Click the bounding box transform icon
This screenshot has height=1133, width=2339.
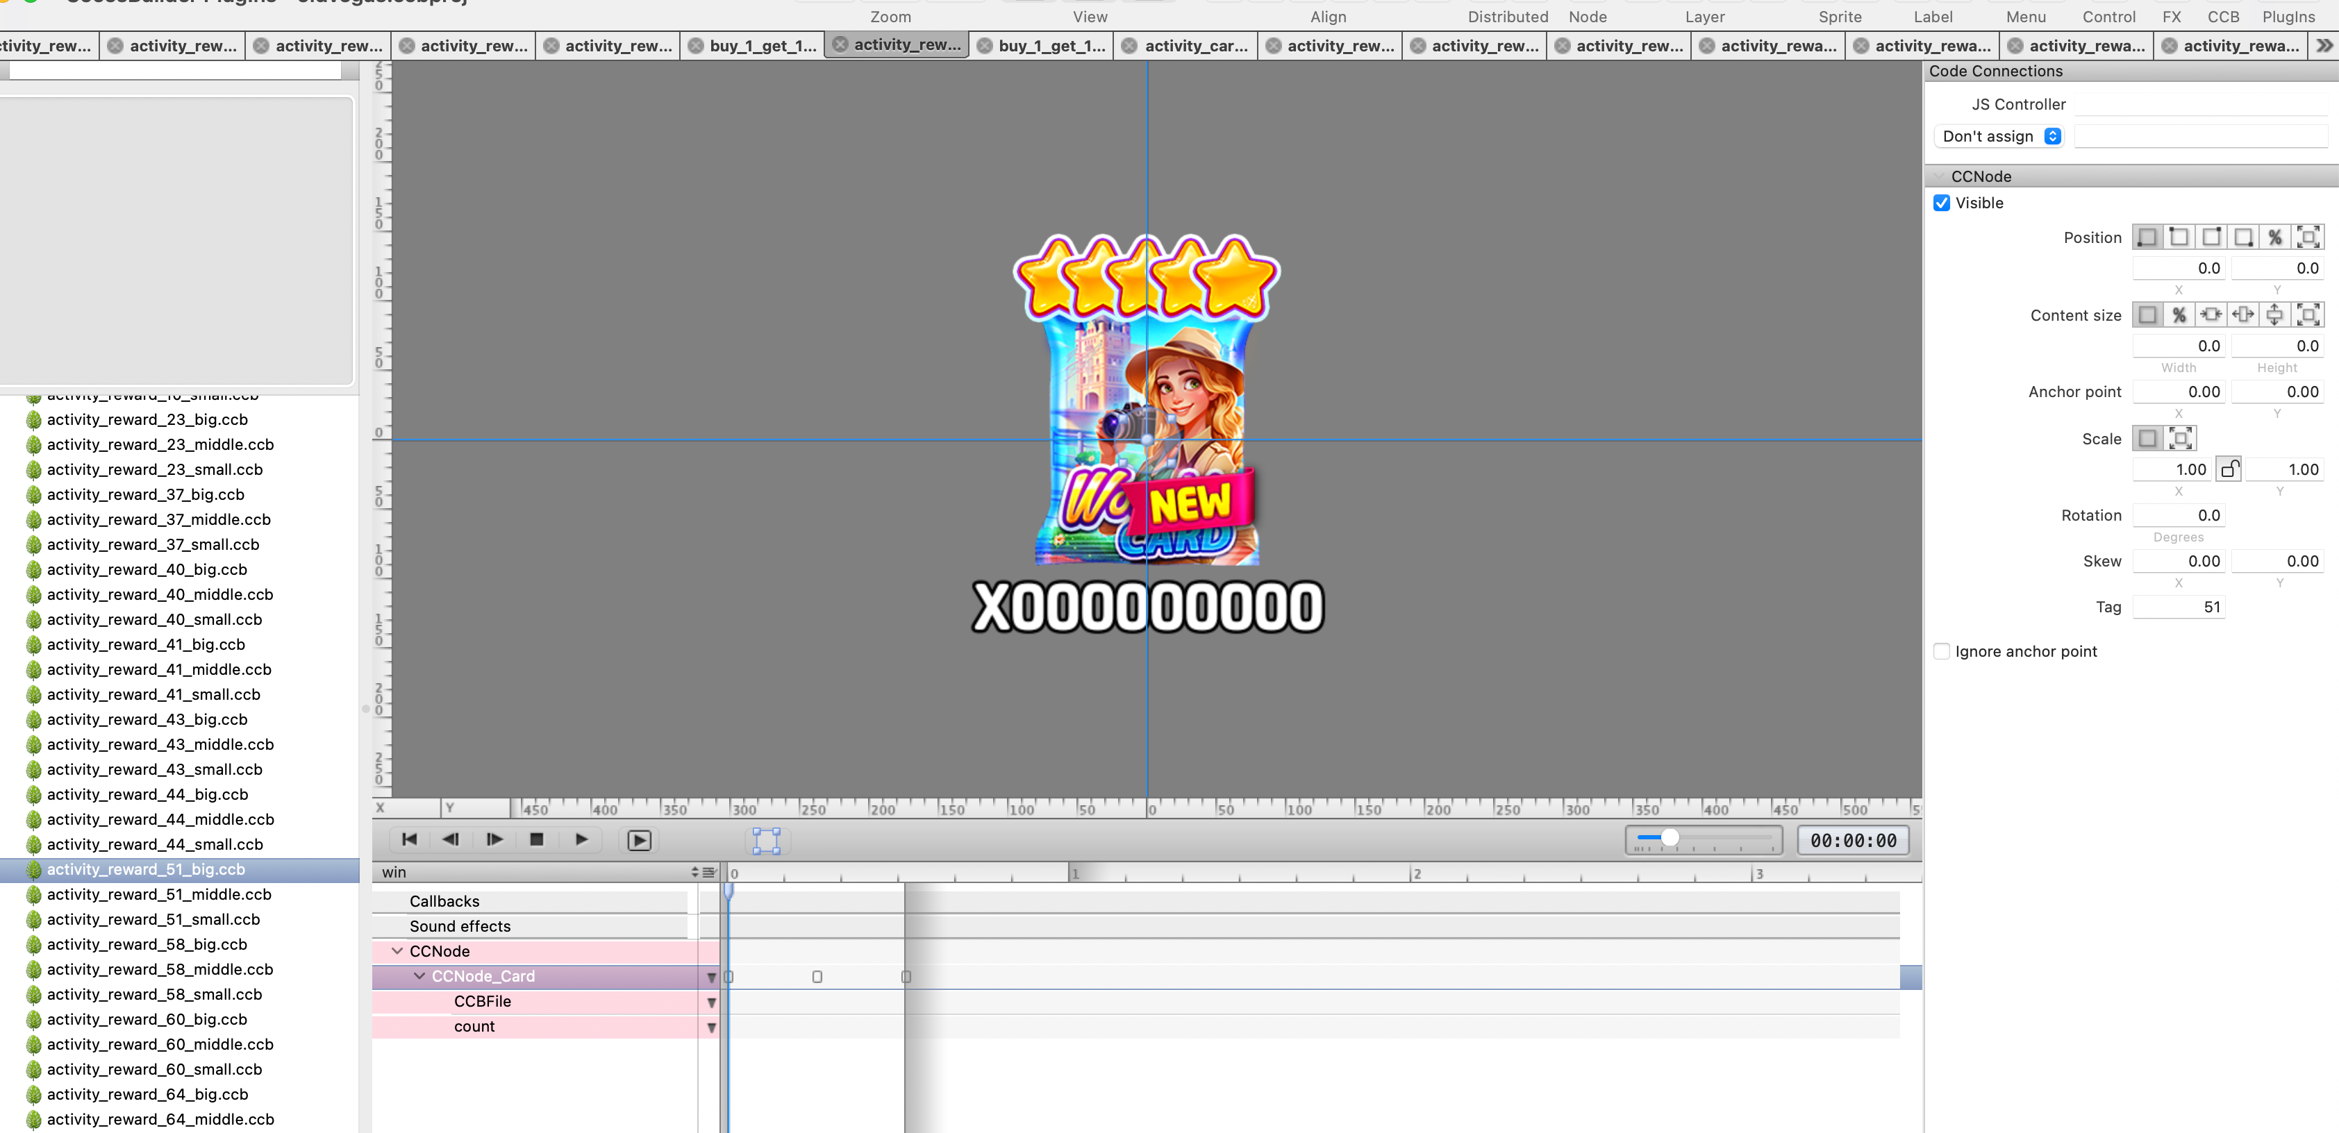pyautogui.click(x=766, y=841)
